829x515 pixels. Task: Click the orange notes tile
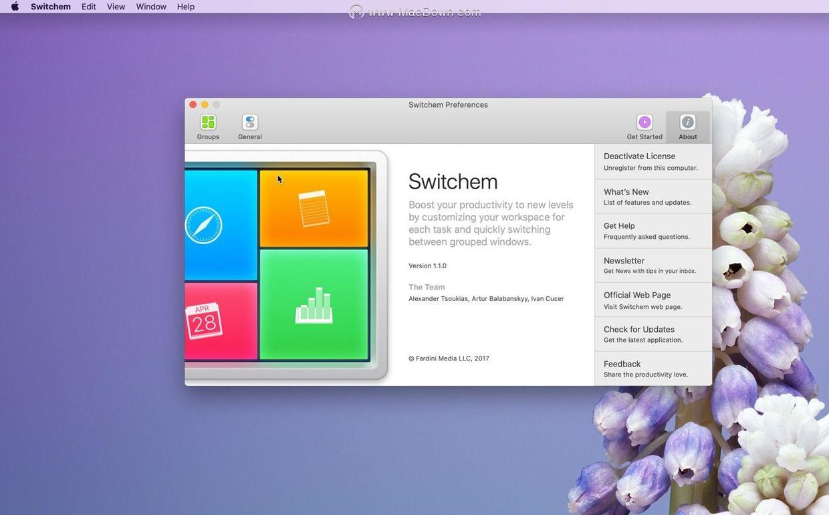pyautogui.click(x=314, y=209)
